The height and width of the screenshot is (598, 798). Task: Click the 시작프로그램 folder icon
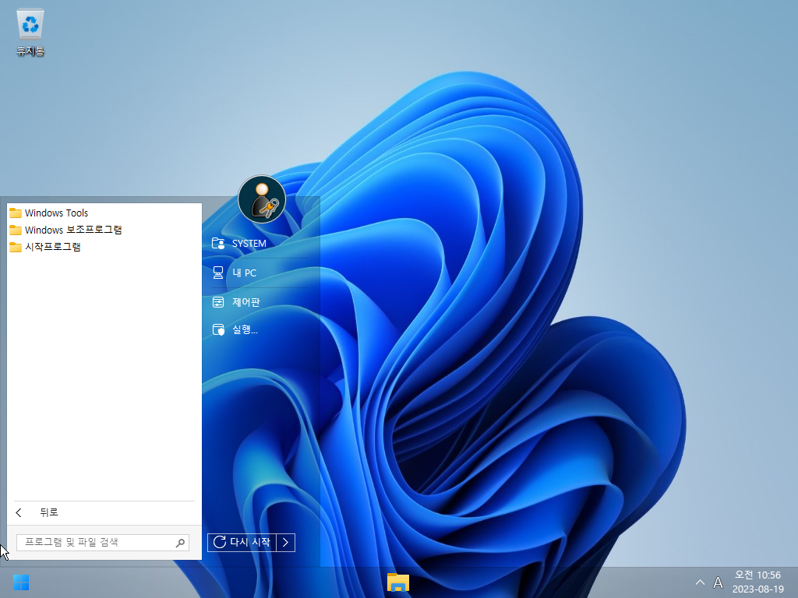tap(16, 247)
